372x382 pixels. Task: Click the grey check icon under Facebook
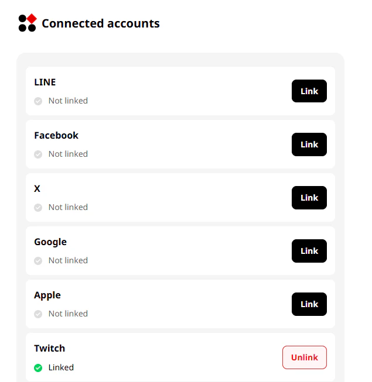(x=38, y=154)
